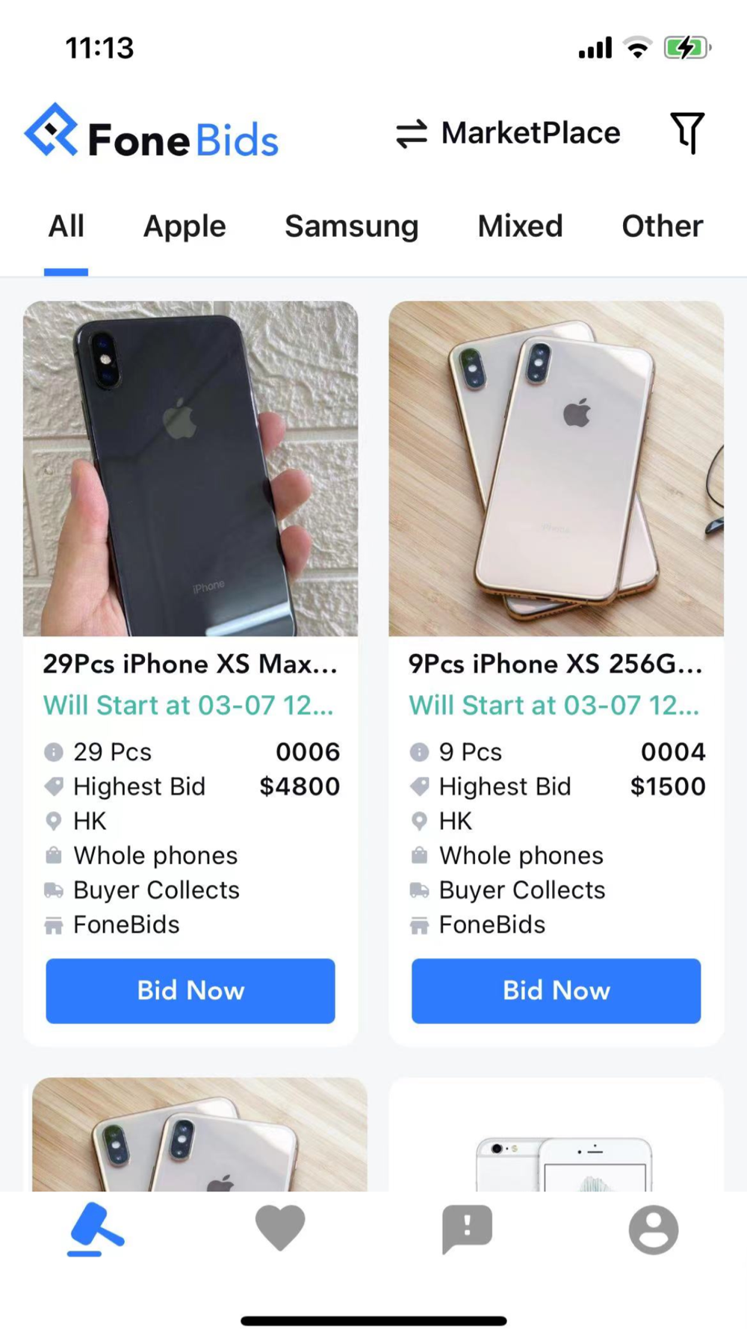Bid Now on 29Pcs iPhone XS Max
Screen dimensions: 747x1329
[x=190, y=990]
